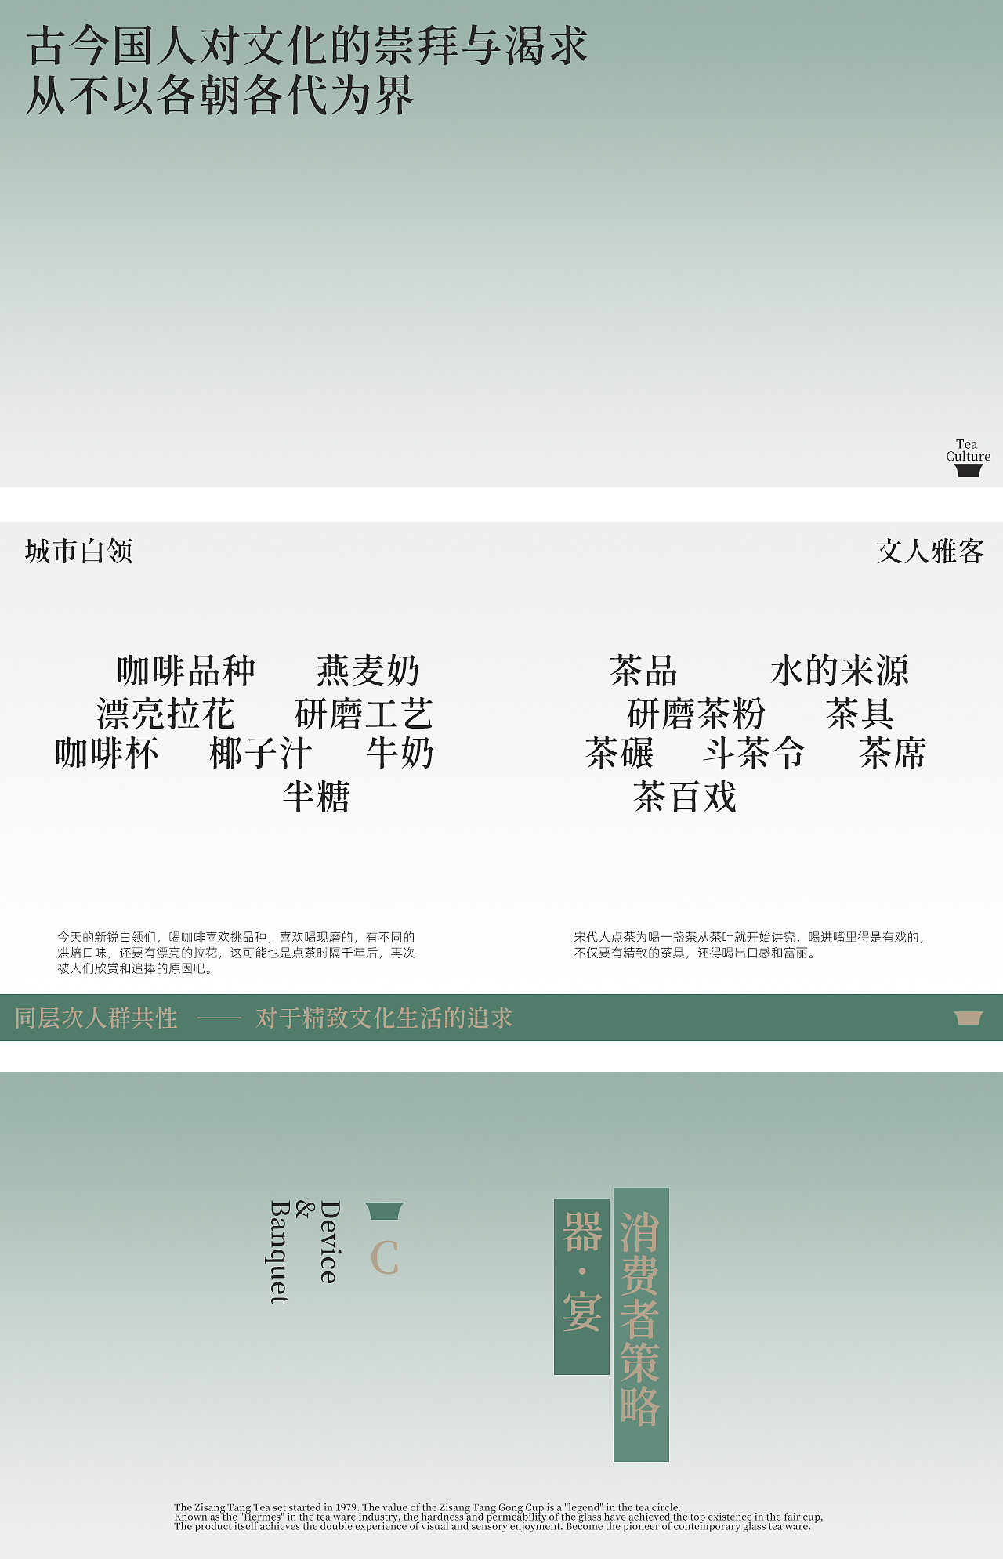The width and height of the screenshot is (1003, 1559).
Task: Click the English line 'The Zisang Tang Tea set started'
Action: point(428,1507)
